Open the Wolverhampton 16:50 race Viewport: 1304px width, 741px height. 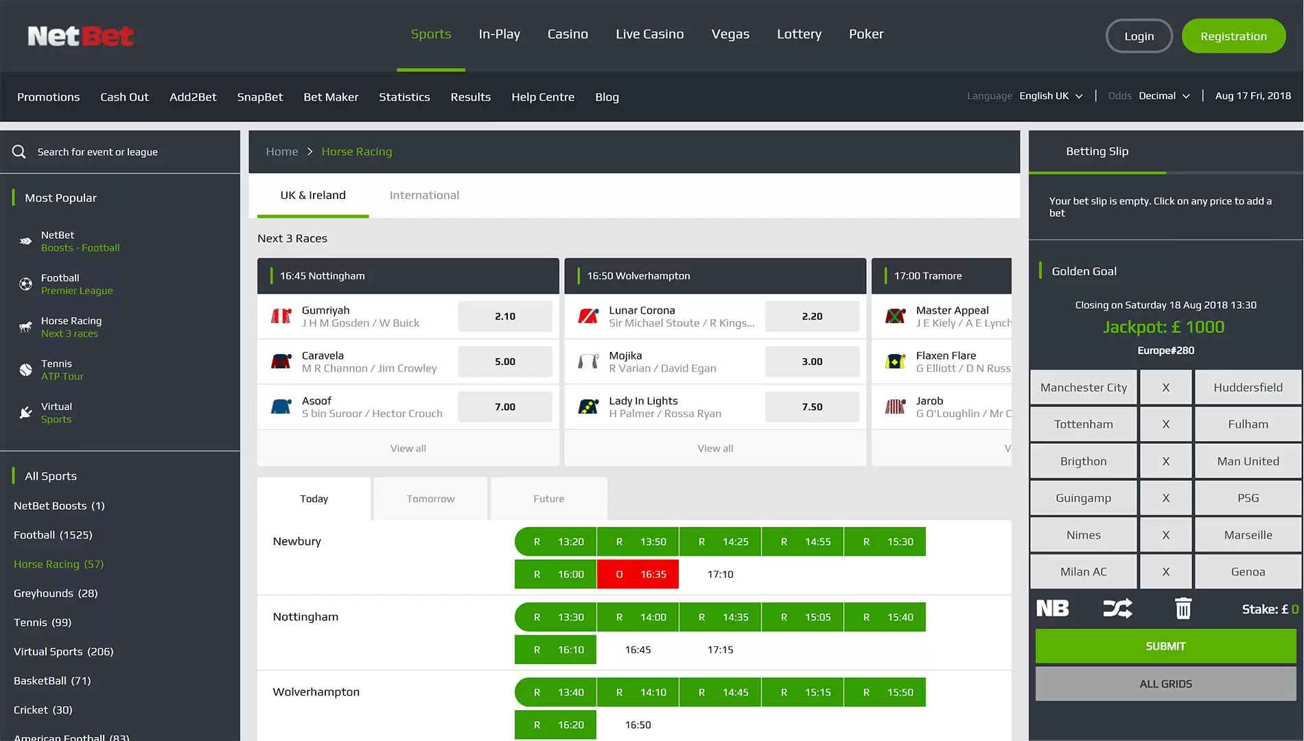(x=638, y=725)
